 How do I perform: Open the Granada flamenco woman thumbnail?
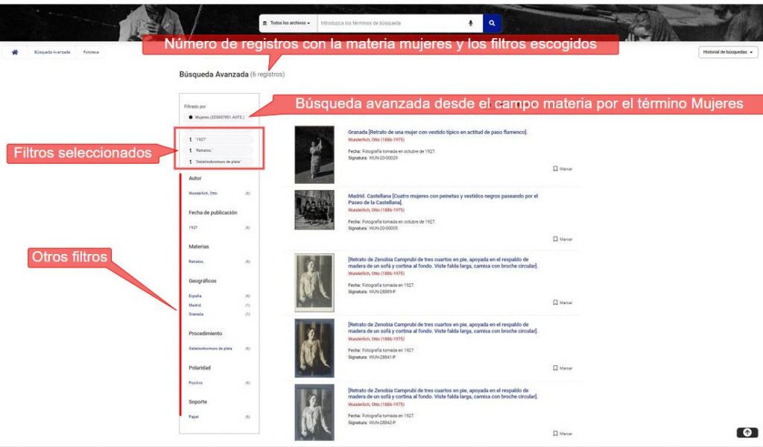coord(314,155)
